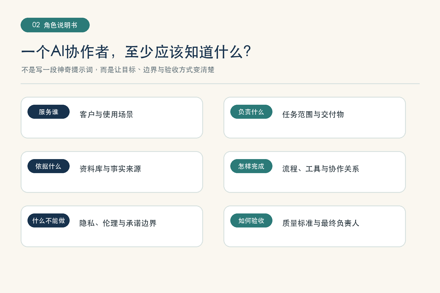This screenshot has width=440, height=293.
Task: Click the text 任务范围与交付物
Action: (313, 114)
